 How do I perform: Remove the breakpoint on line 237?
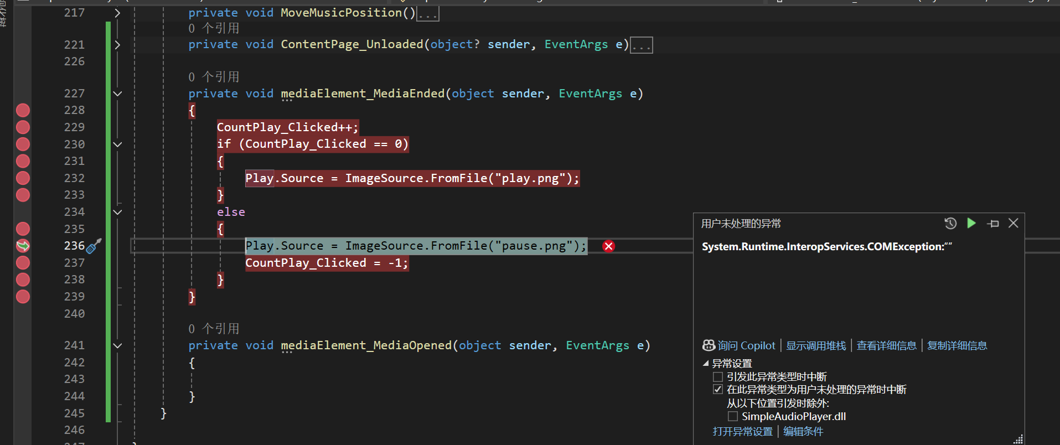tap(23, 262)
